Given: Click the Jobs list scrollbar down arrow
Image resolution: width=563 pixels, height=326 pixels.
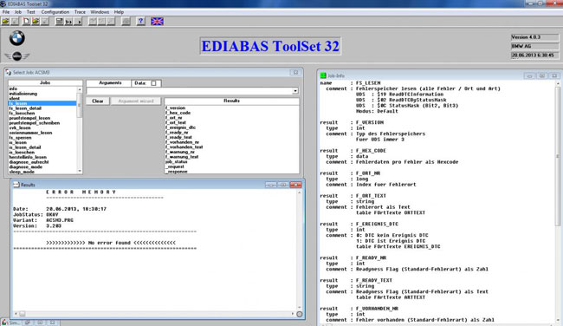Looking at the screenshot, I should click(x=80, y=171).
